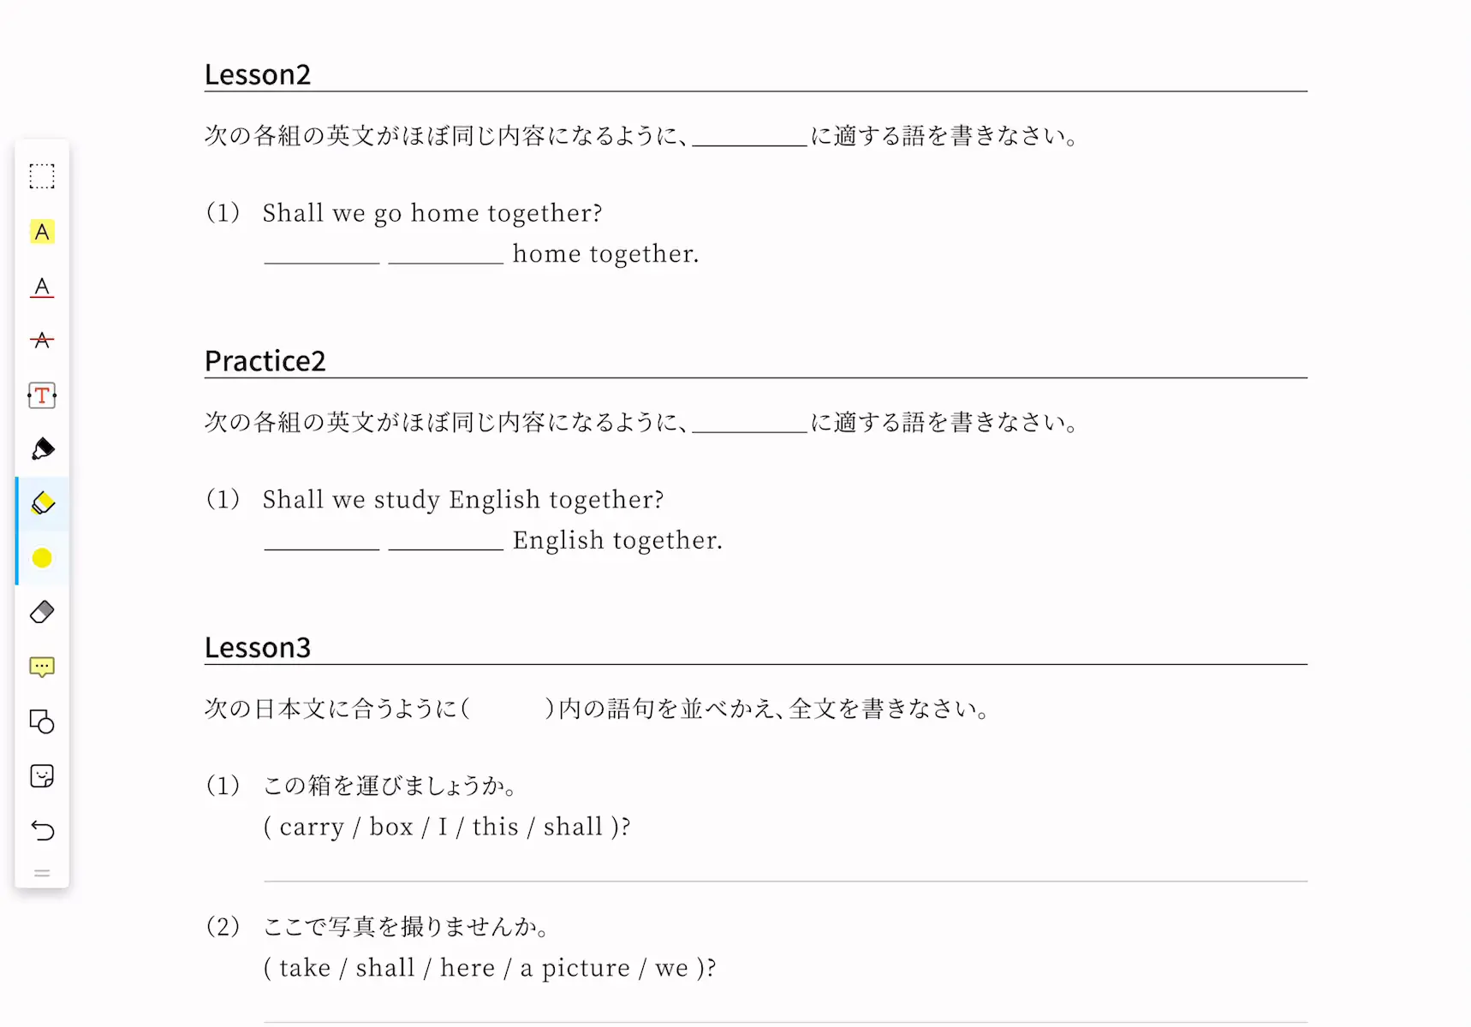Choose the text highlight tool
The image size is (1471, 1027).
(x=42, y=232)
